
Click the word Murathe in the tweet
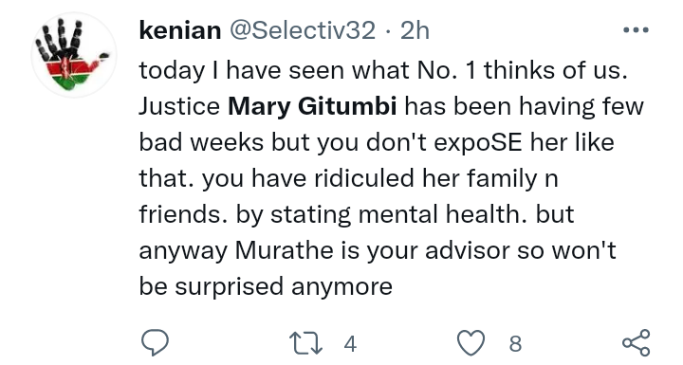point(285,250)
